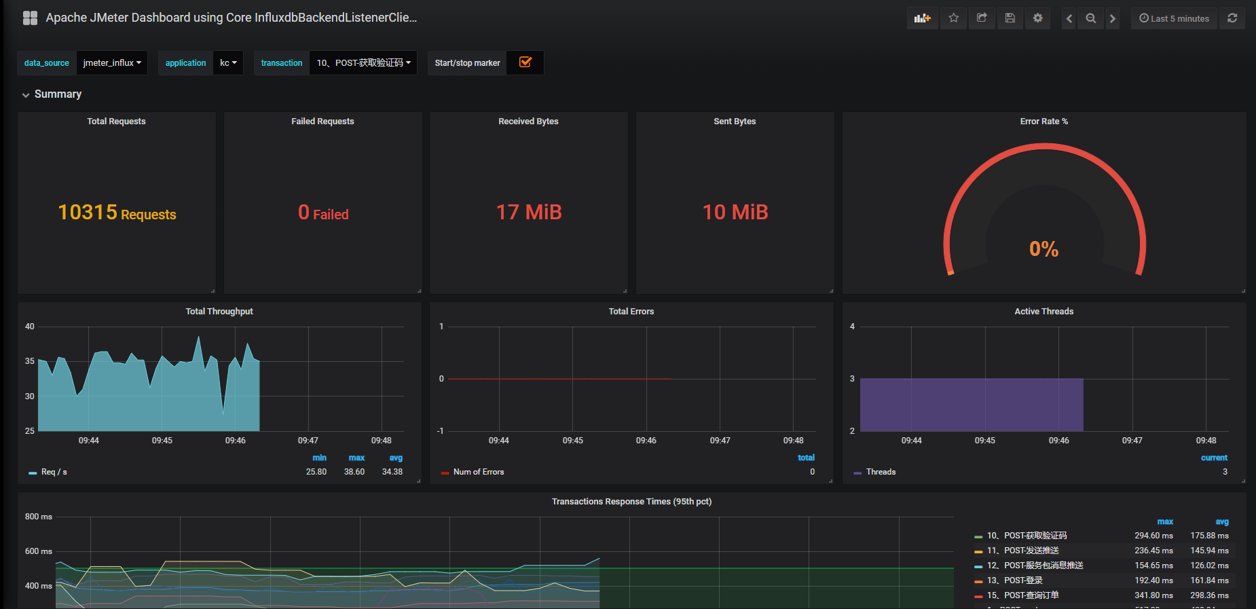Save the dashboard with floppy icon
Screen dimensions: 1256x609
coord(1010,18)
